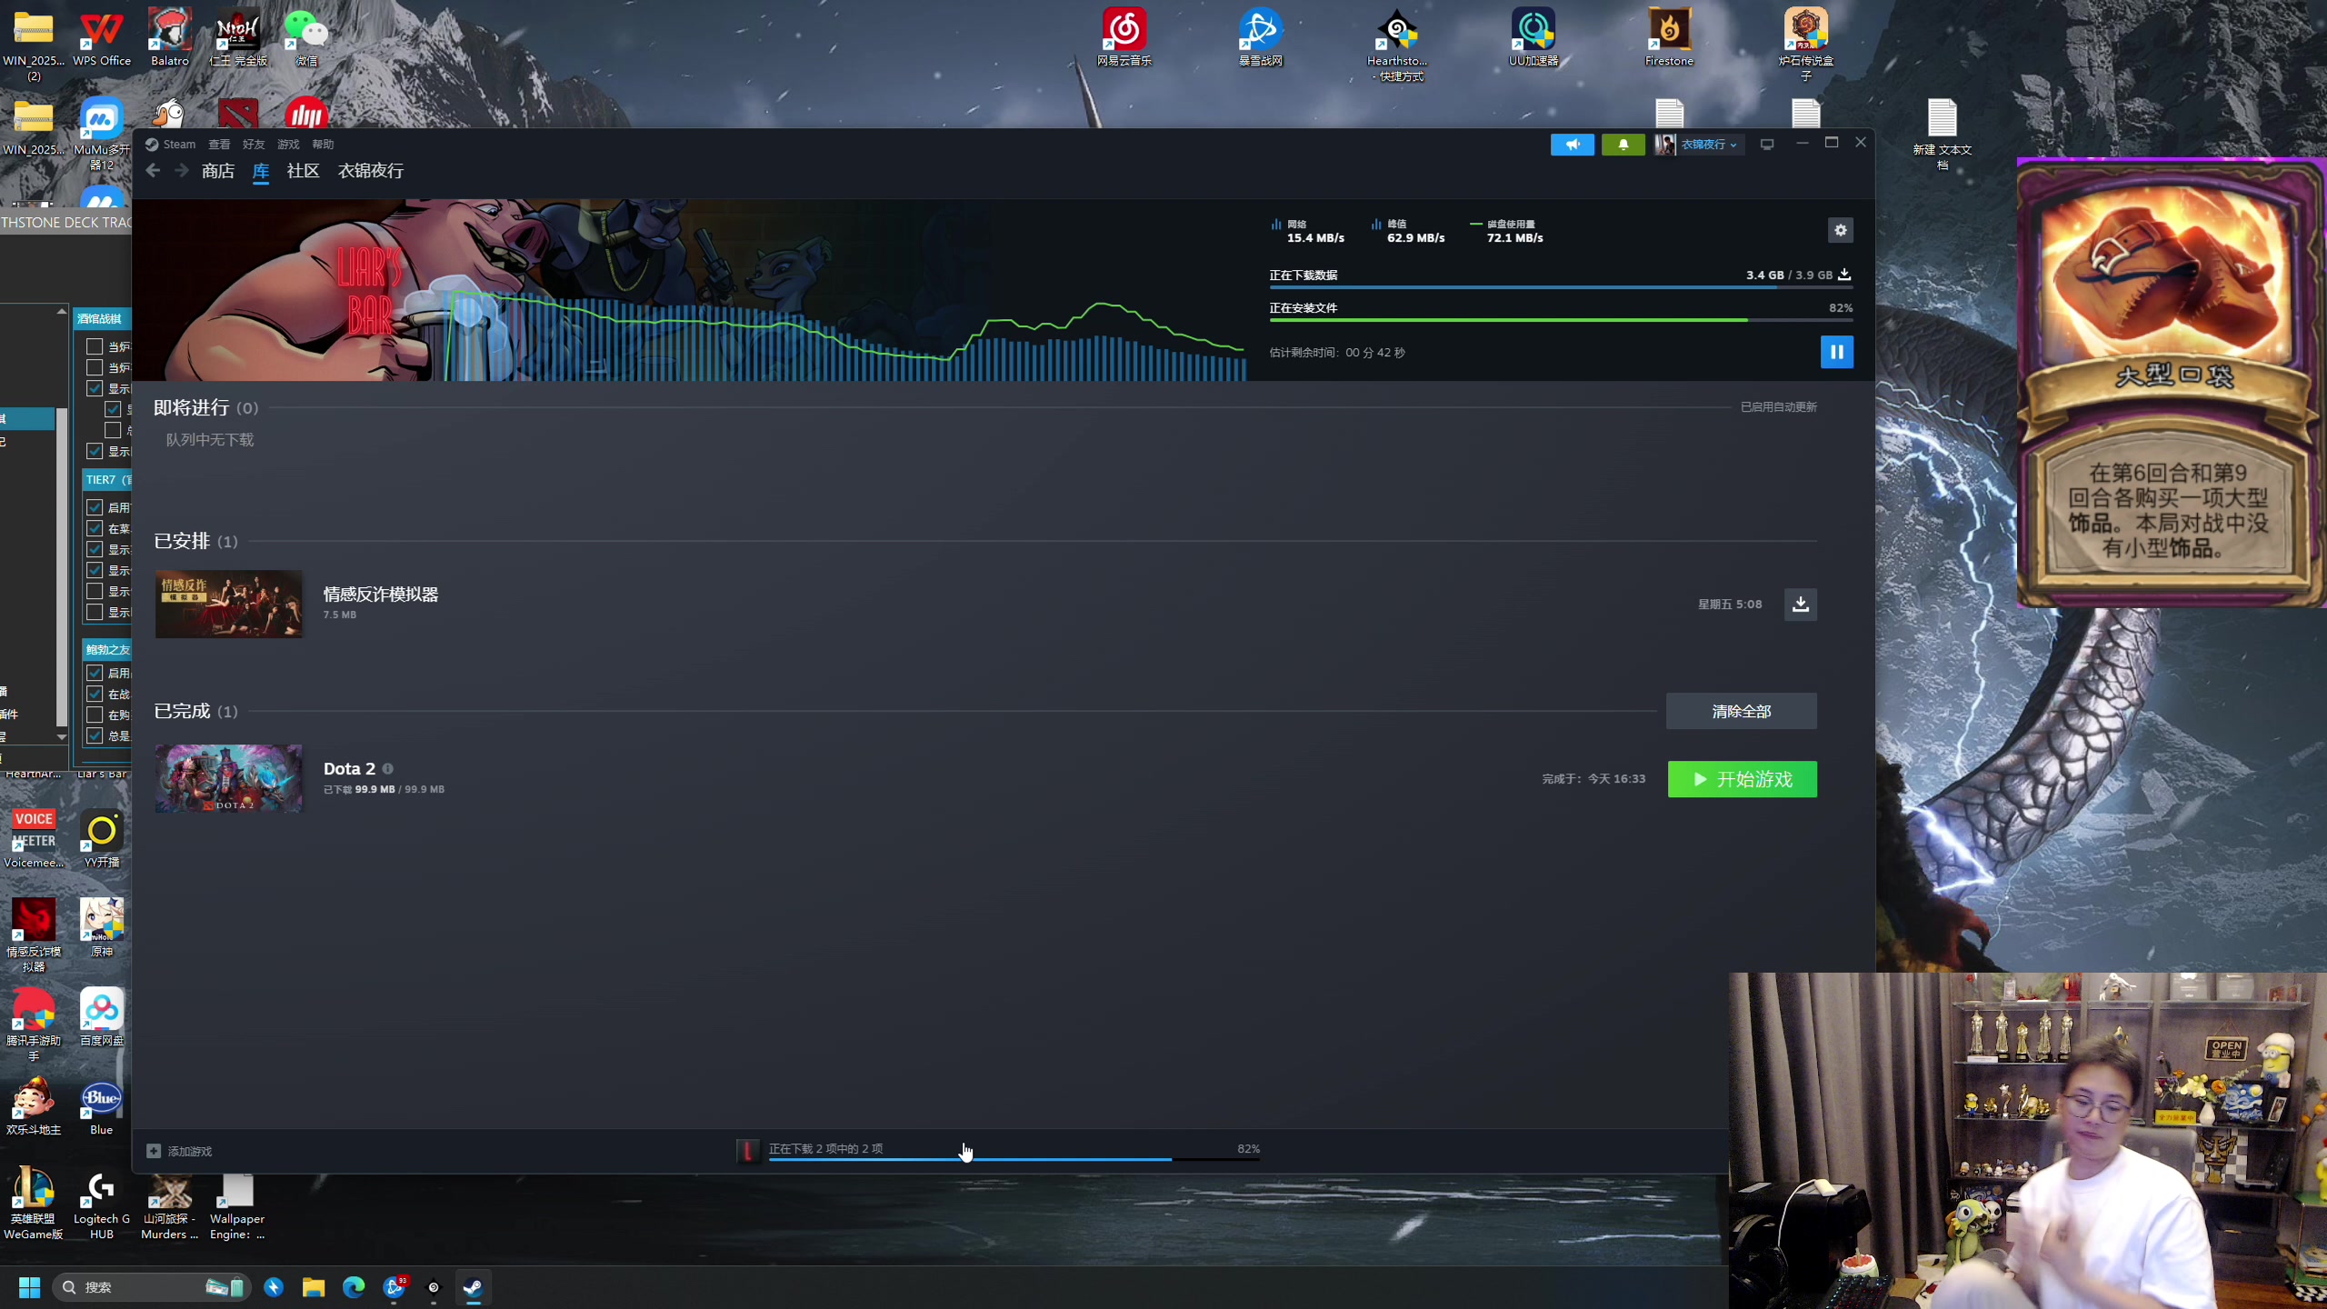Toggle the 总是 checkbox under 鲍勃之友
The height and width of the screenshot is (1309, 2327).
click(x=95, y=735)
